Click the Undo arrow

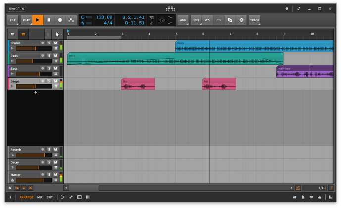(x=207, y=20)
